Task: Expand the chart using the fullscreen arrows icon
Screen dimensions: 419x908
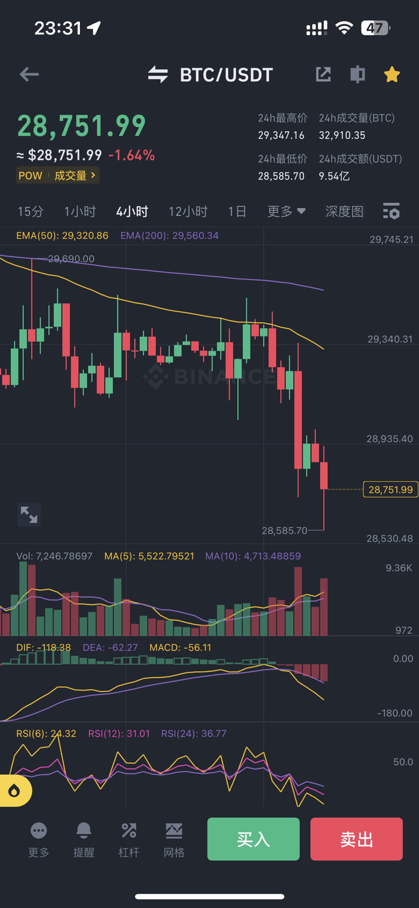Action: pos(29,514)
